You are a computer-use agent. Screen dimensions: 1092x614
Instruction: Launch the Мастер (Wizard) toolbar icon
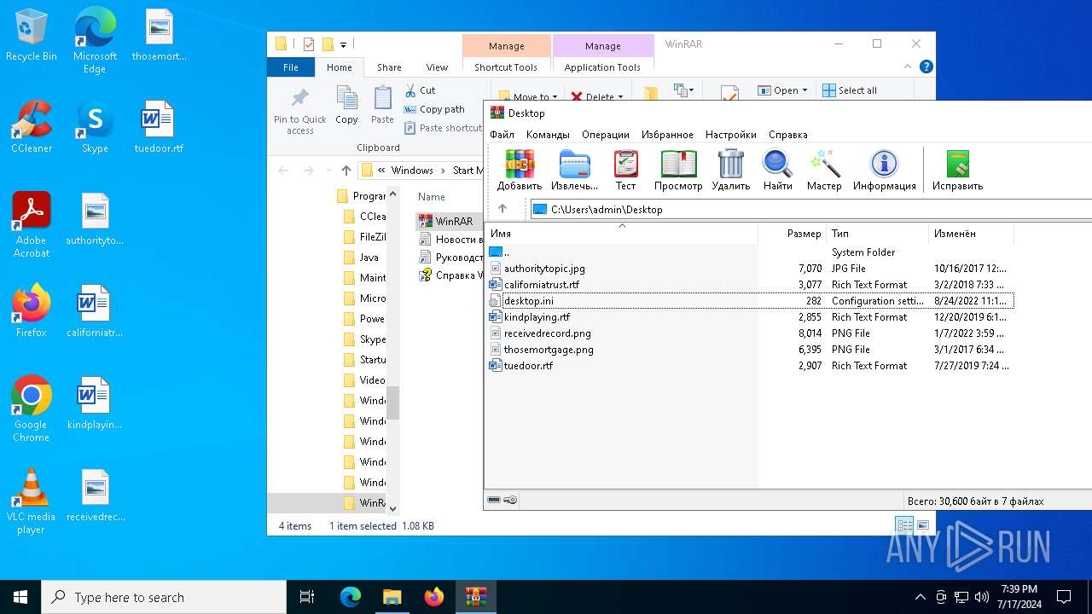pos(824,170)
